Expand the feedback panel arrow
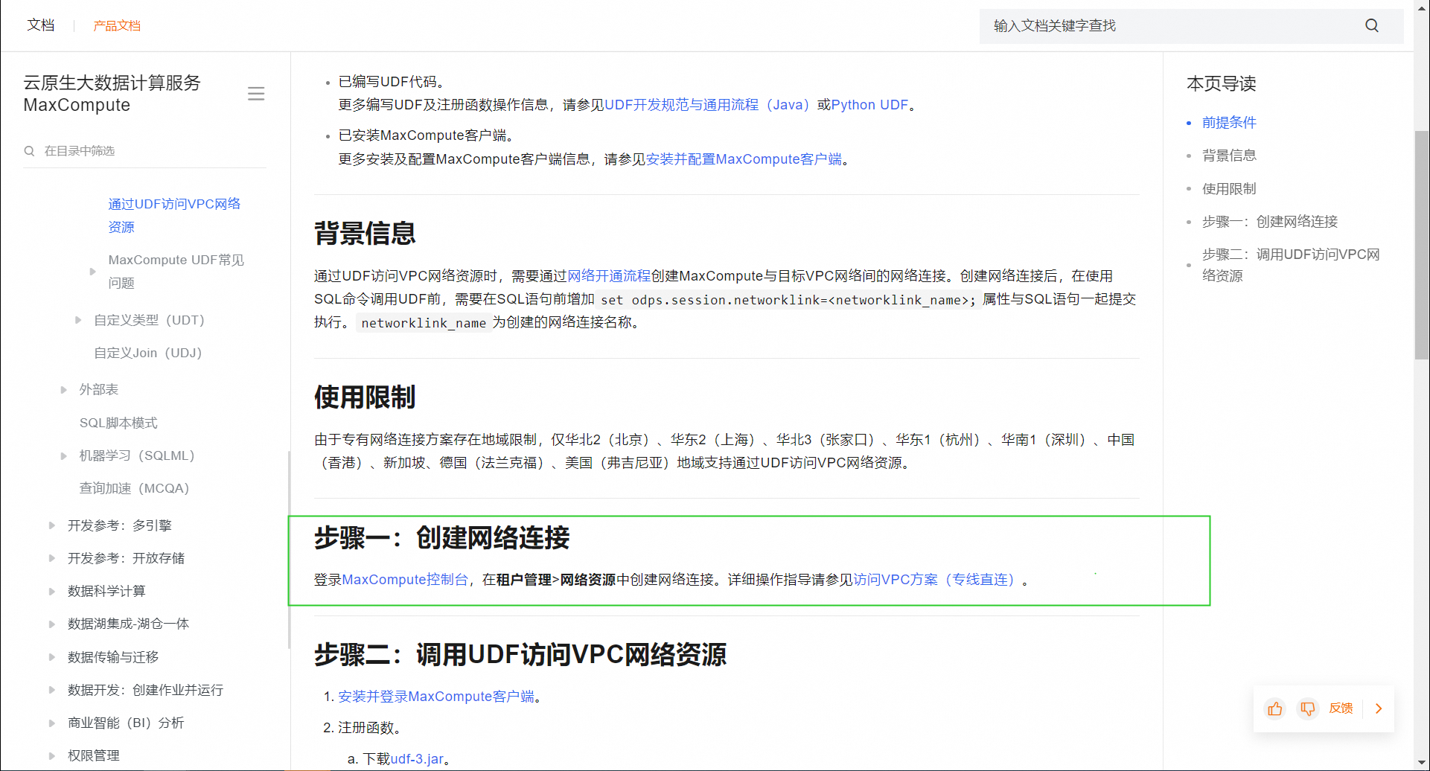 [1379, 708]
